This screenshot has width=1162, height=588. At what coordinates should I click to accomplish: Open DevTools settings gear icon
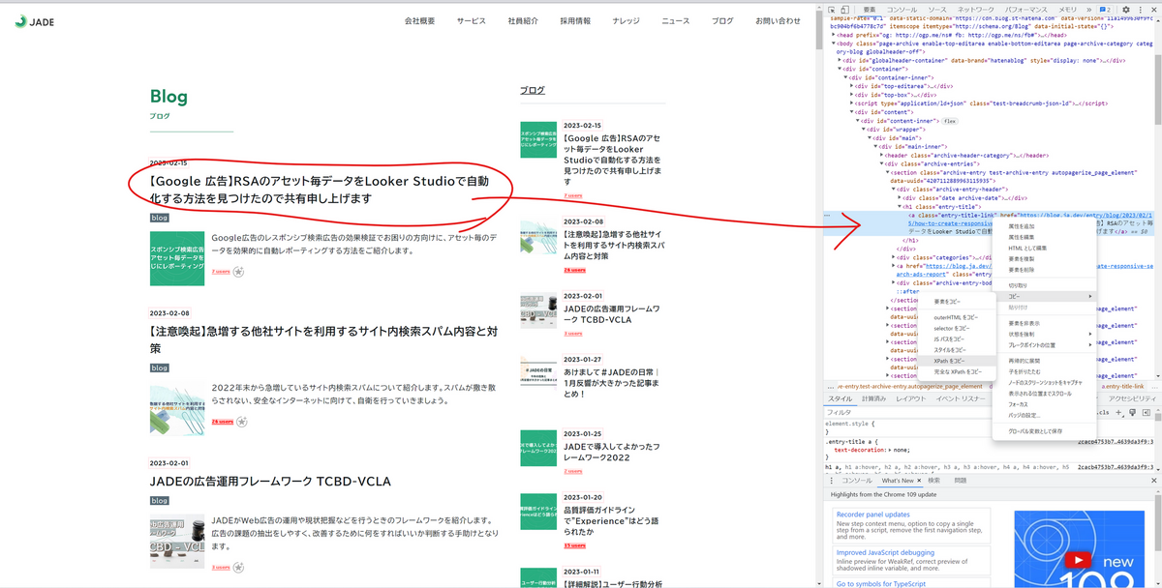(1126, 10)
